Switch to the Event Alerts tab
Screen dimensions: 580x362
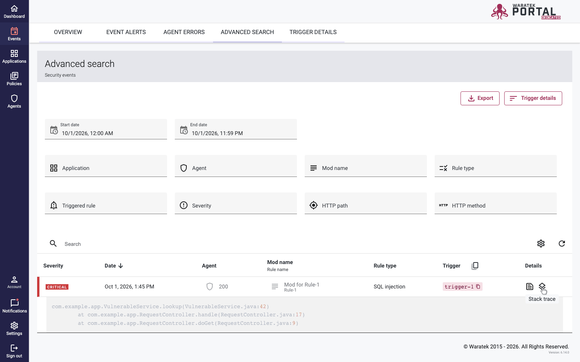[x=126, y=32]
